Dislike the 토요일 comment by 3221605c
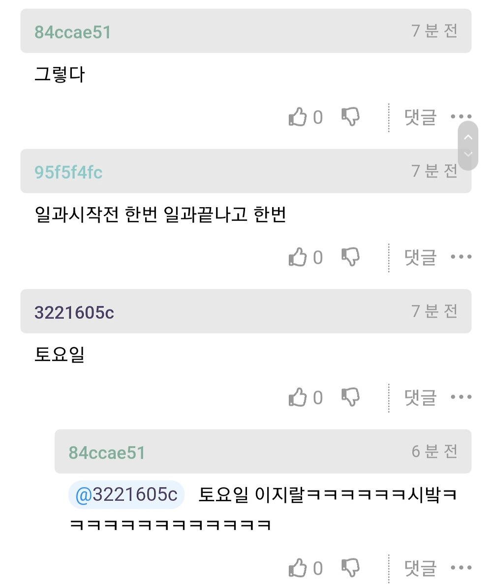The image size is (492, 584). point(350,397)
